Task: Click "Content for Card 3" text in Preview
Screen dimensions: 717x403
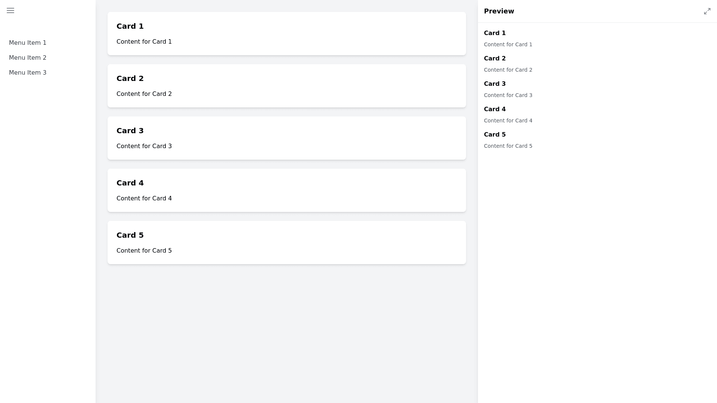Action: point(508,95)
